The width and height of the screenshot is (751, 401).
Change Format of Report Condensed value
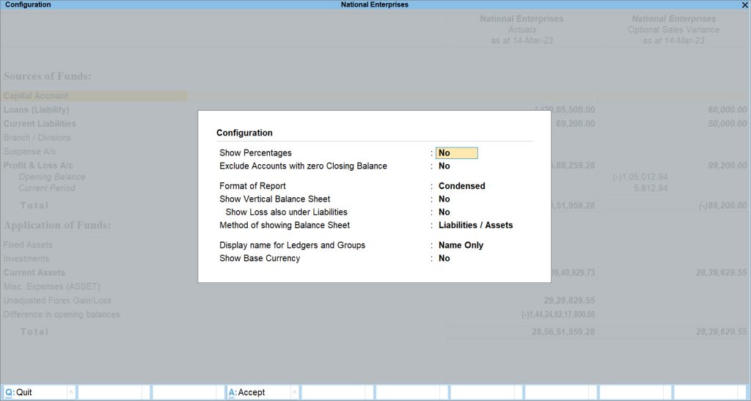point(462,186)
